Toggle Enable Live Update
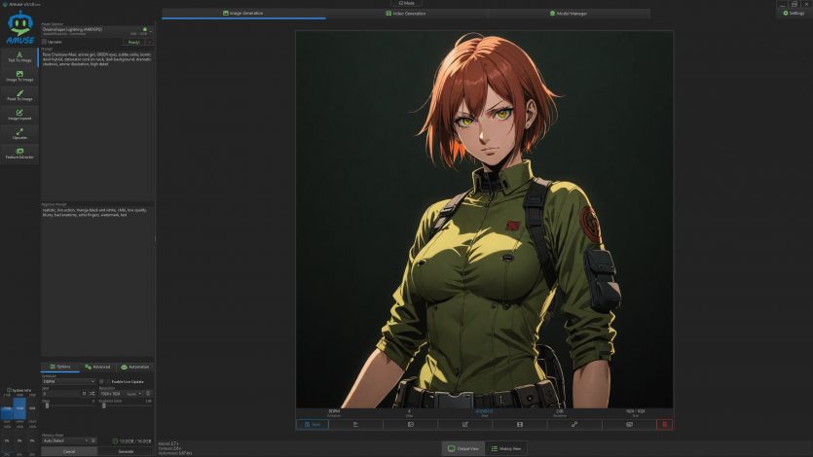 [x=101, y=381]
